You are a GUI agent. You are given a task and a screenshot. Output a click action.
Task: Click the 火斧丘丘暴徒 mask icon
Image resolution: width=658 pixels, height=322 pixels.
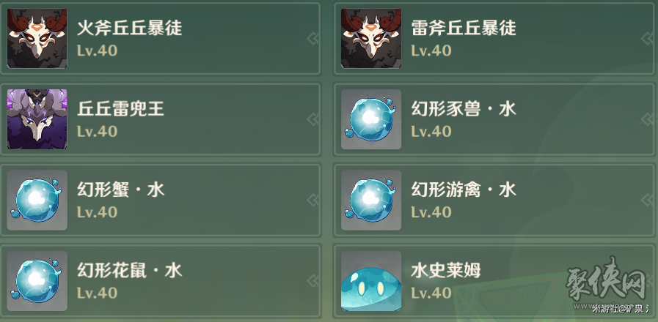tap(37, 39)
